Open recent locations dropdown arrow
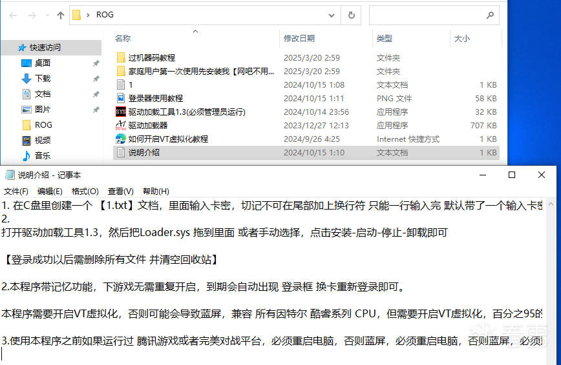The width and height of the screenshot is (561, 365). tap(47, 15)
